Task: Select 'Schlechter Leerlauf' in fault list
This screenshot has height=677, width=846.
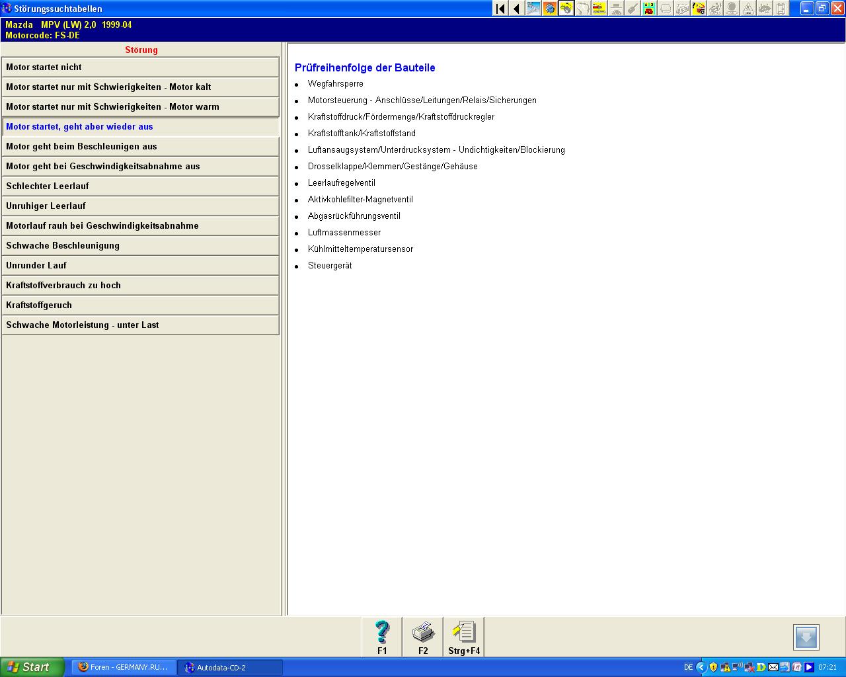Action: [140, 186]
